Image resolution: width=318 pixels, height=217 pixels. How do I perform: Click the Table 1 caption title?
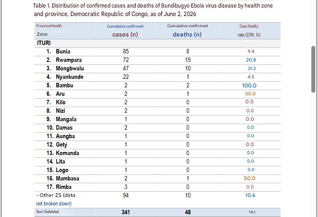point(153,10)
